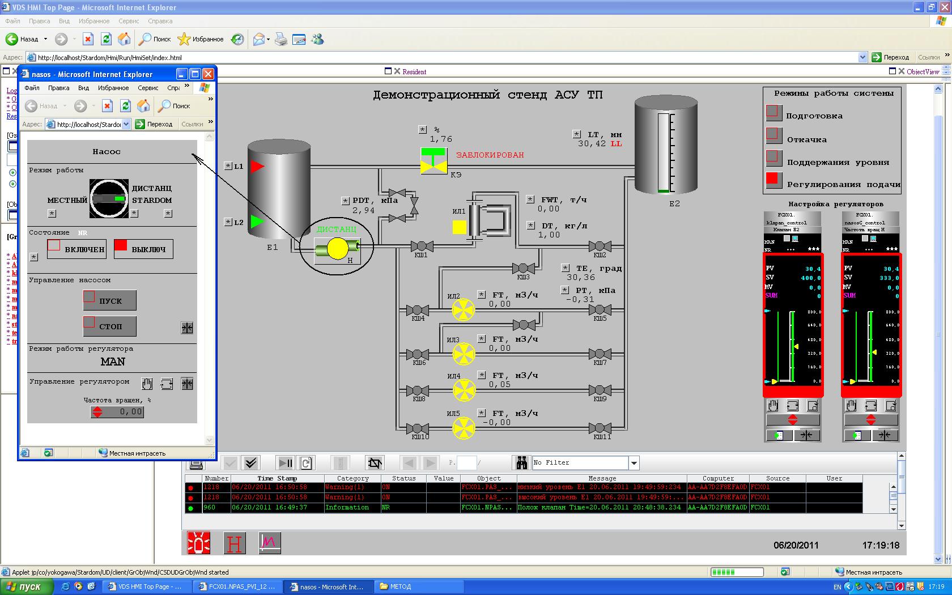Open Mail icon dropdown arrow in main toolbar
This screenshot has width=952, height=595.
point(269,39)
